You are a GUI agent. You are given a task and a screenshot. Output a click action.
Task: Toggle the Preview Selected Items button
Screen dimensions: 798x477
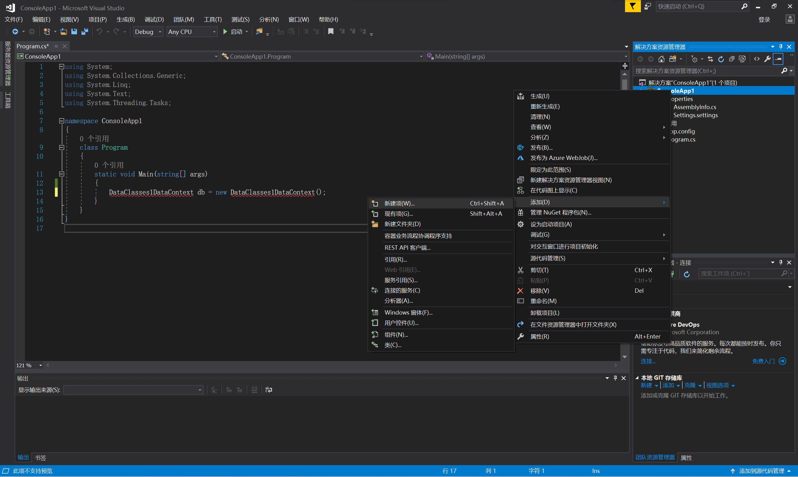coord(778,59)
